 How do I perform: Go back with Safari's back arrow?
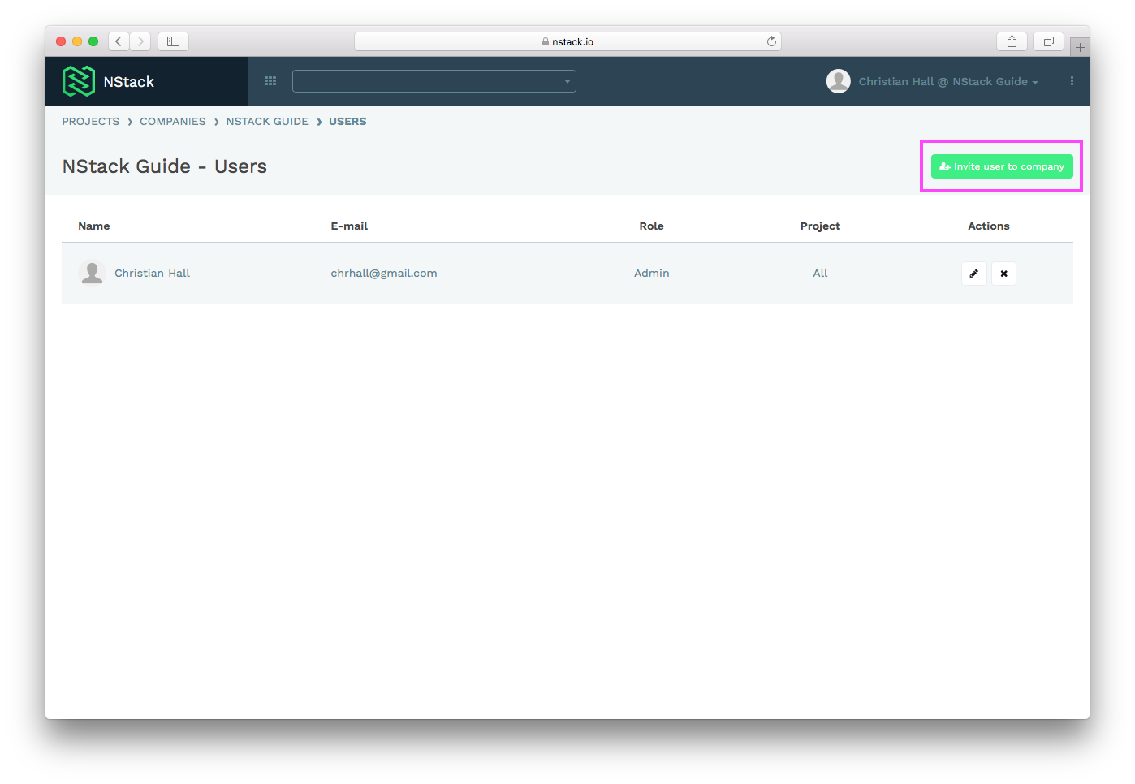(x=119, y=41)
